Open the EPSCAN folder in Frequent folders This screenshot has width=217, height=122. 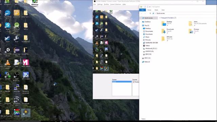167,39
